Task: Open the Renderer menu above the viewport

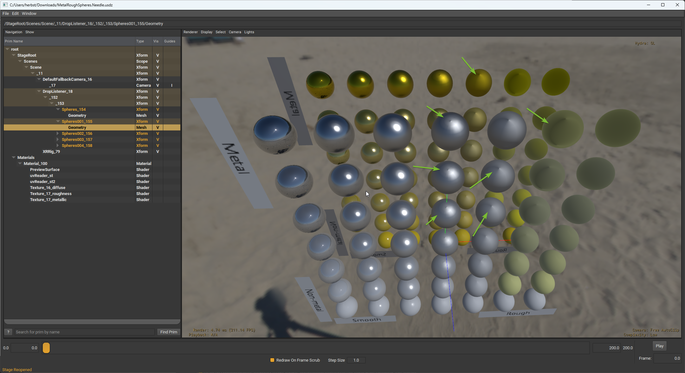Action: click(191, 32)
